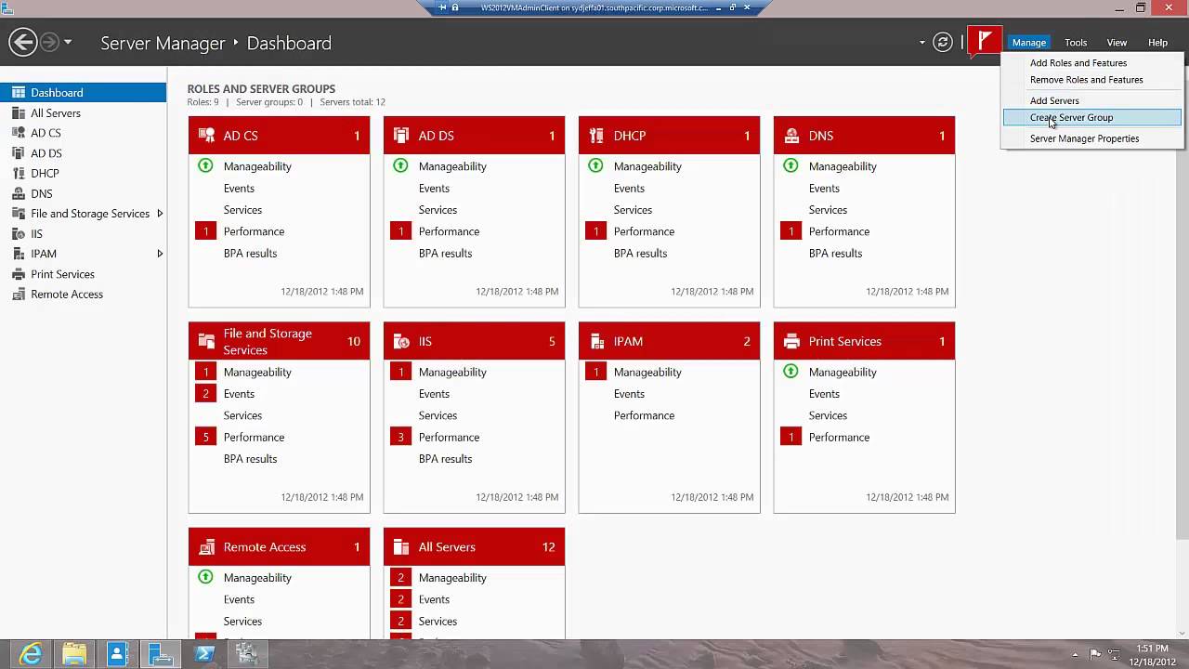
Task: Open Performance in the IIS tile
Action: 449,438
